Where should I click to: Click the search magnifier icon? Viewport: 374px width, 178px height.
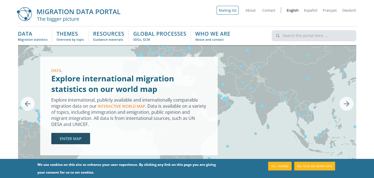[x=278, y=36]
